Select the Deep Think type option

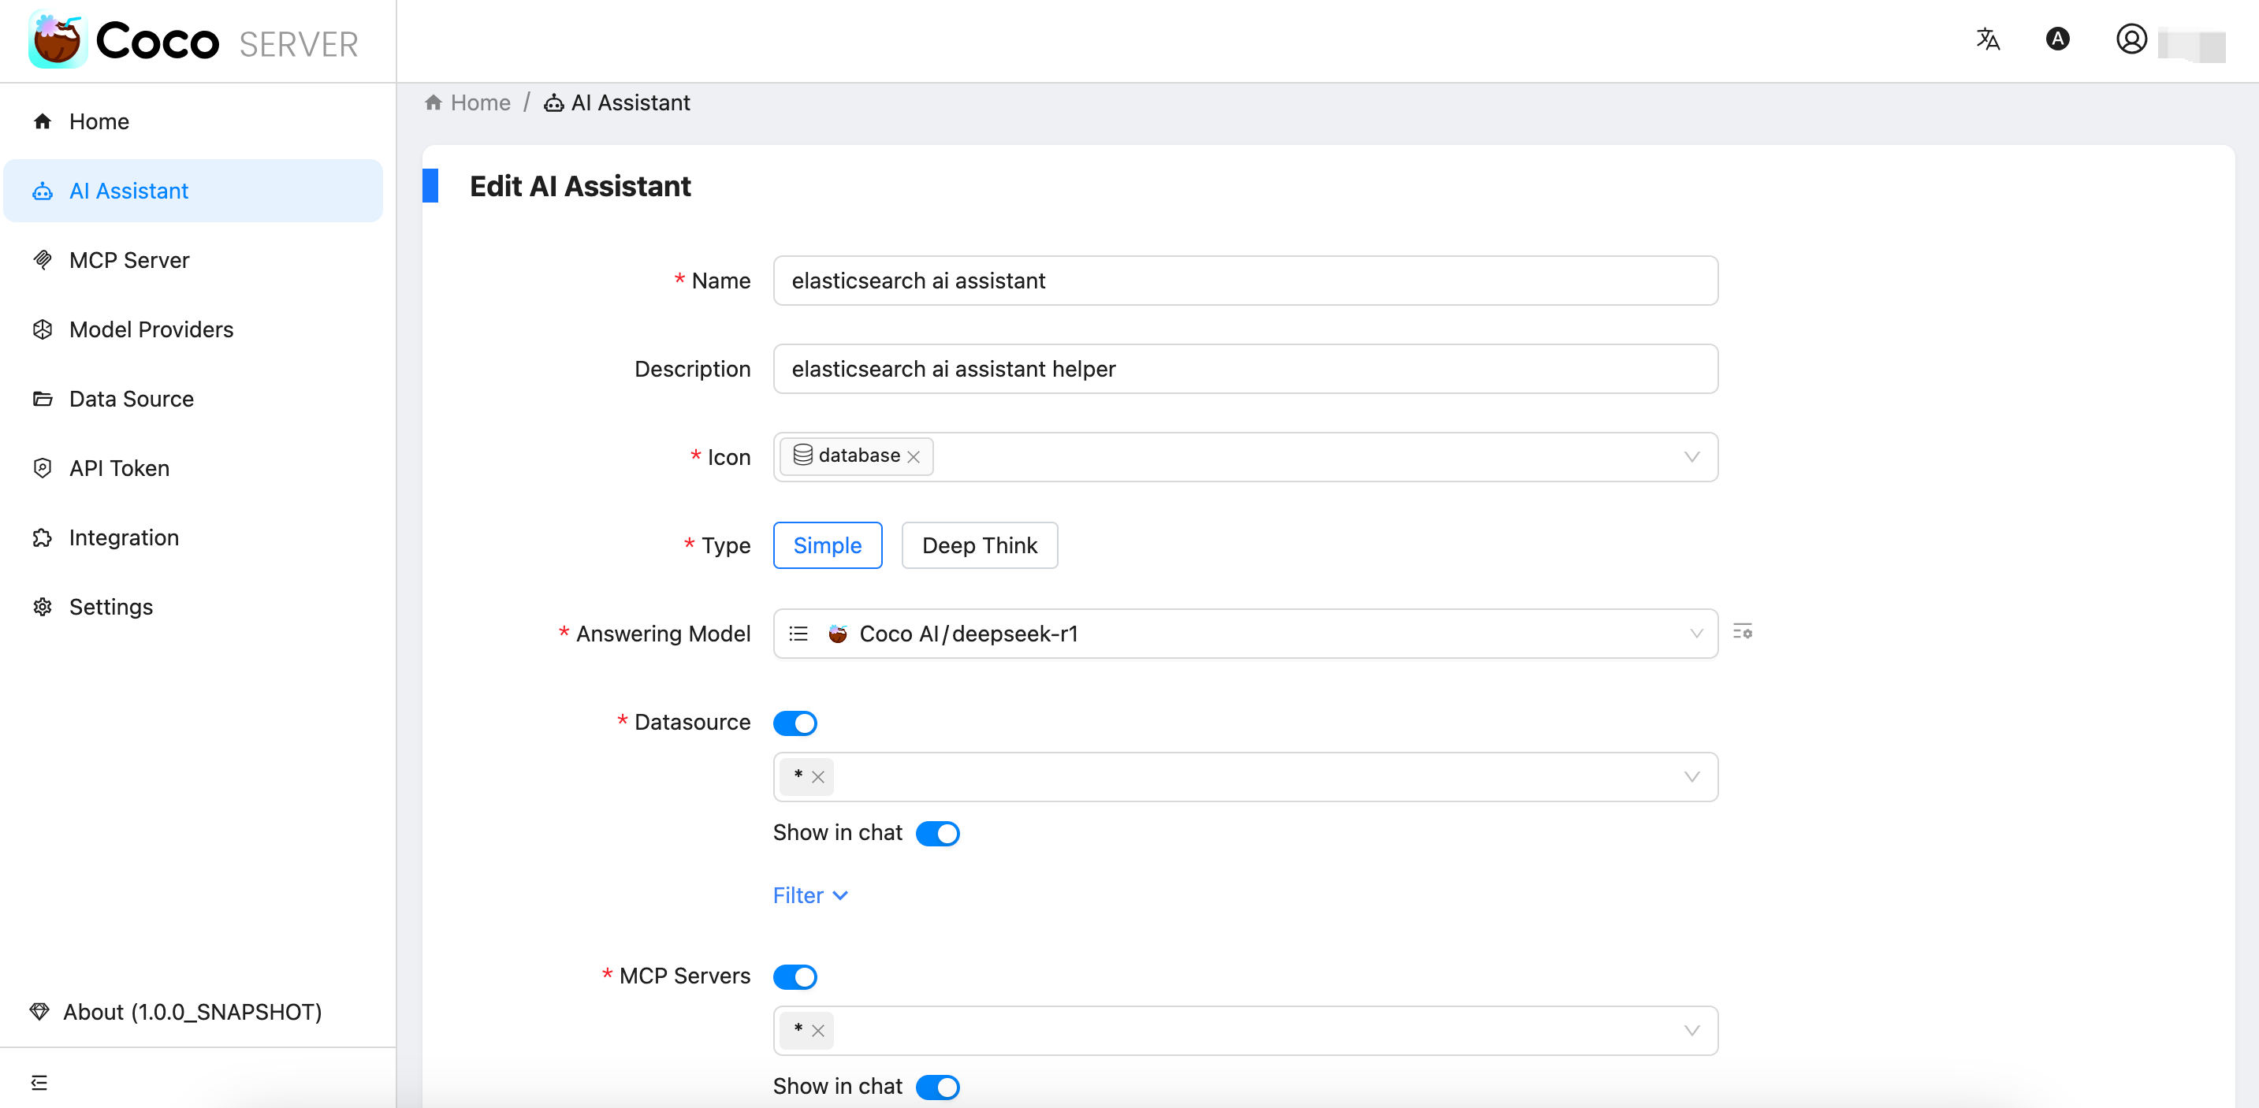tap(980, 545)
